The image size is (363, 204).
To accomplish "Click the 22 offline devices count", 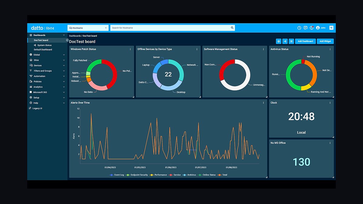I will pyautogui.click(x=168, y=75).
